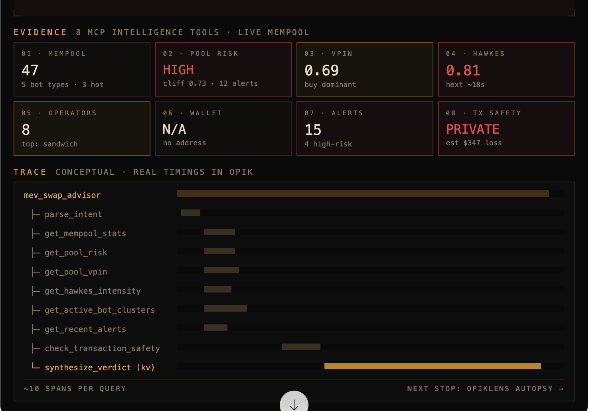Click 'CONCEPTUAL · REAL TIMINGS IN OPIK' text
The width and height of the screenshot is (589, 411).
pyautogui.click(x=154, y=172)
